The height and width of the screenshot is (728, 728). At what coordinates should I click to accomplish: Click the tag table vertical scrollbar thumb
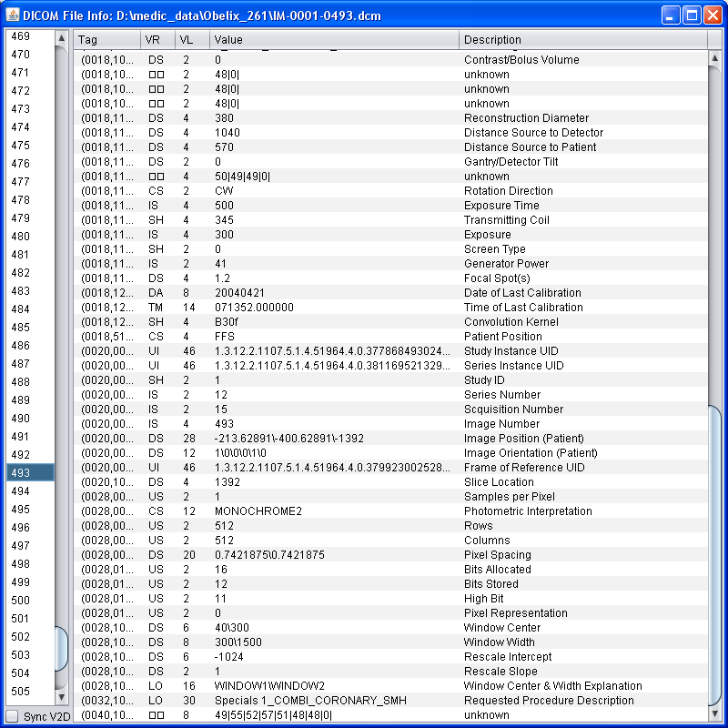coord(717,546)
